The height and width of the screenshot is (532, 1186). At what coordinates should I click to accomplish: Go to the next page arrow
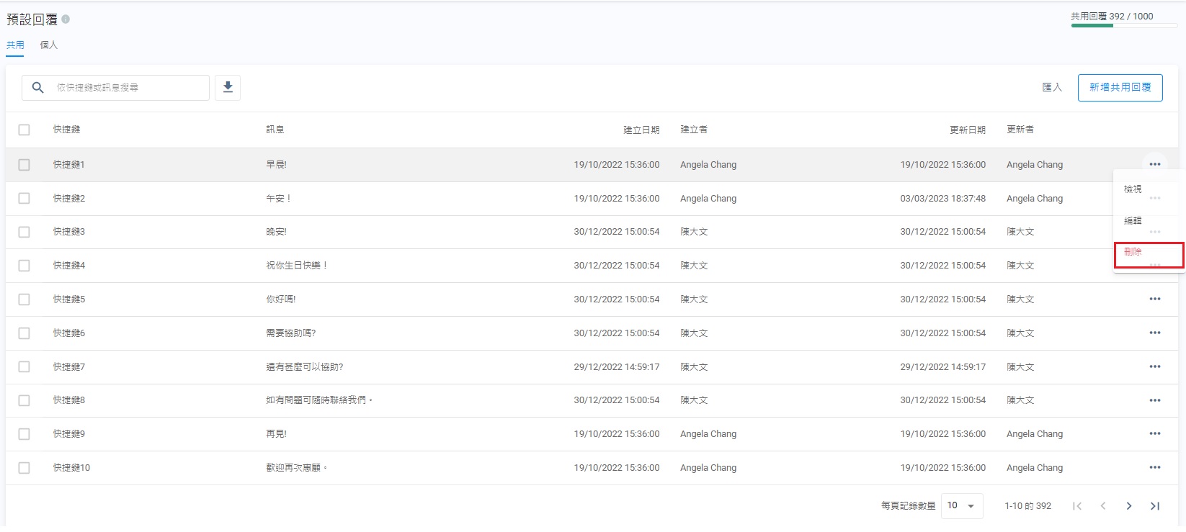tap(1128, 506)
